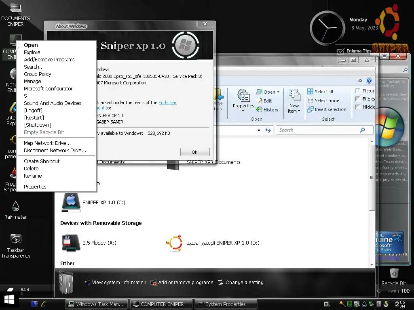Click Change a setting link
The height and width of the screenshot is (310, 414).
point(241,283)
